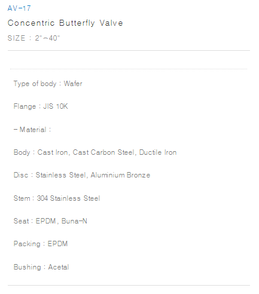Select the Concentric Butterfly Valve heading
This screenshot has width=259, height=294.
coord(65,23)
